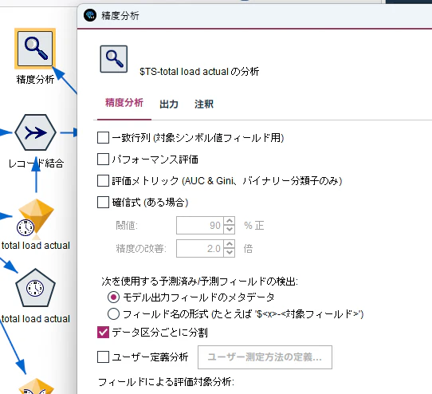Image resolution: width=432 pixels, height=394 pixels.
Task: Enable 一致行列 (対象シンボル値フィールド用) checkbox
Action: tap(103, 138)
